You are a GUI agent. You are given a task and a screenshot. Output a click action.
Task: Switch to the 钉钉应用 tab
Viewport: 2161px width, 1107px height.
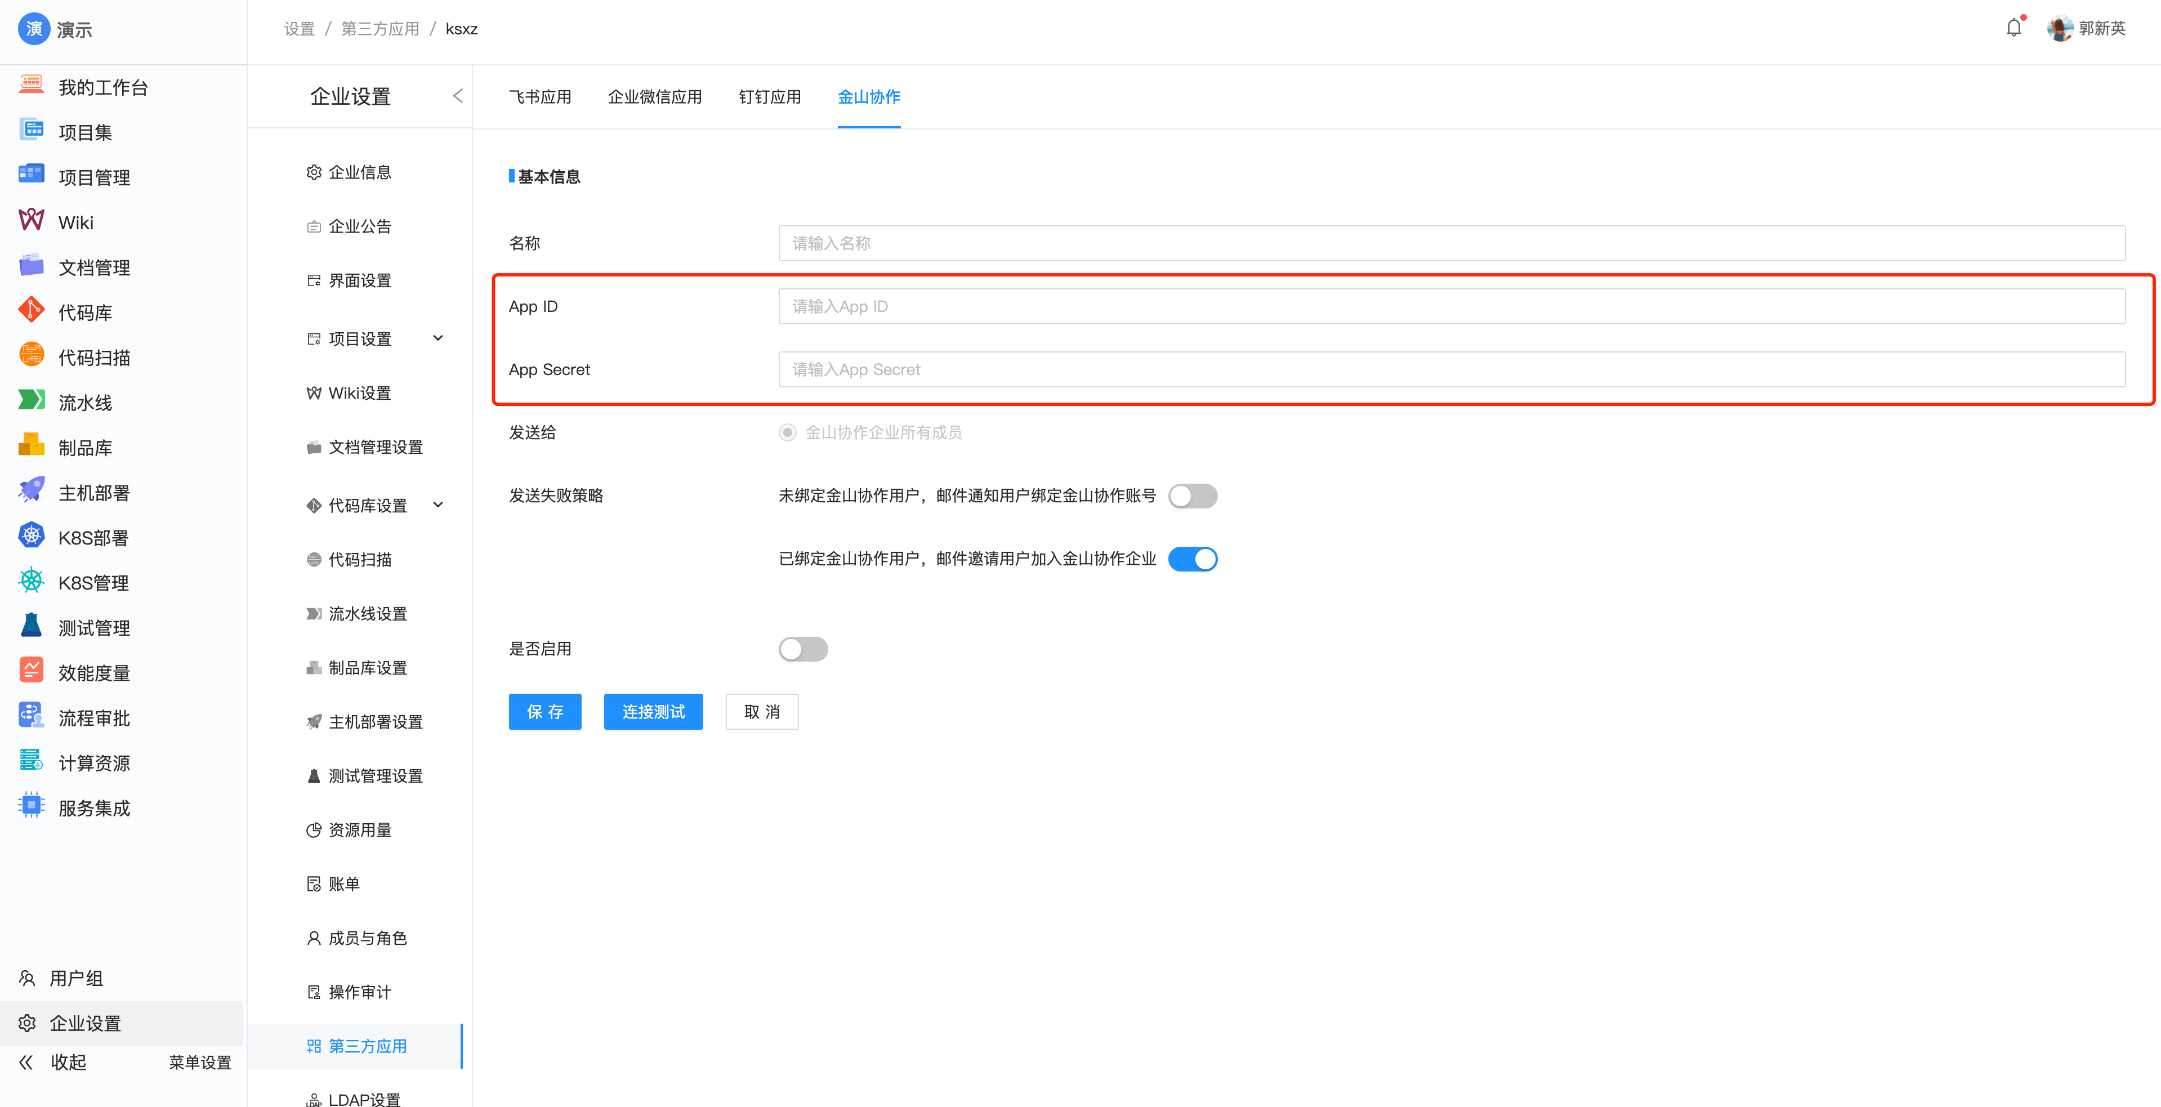769,96
